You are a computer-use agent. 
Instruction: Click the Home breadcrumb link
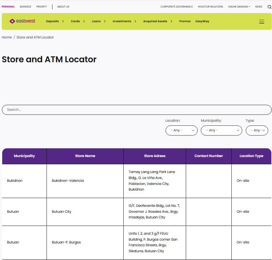click(7, 37)
